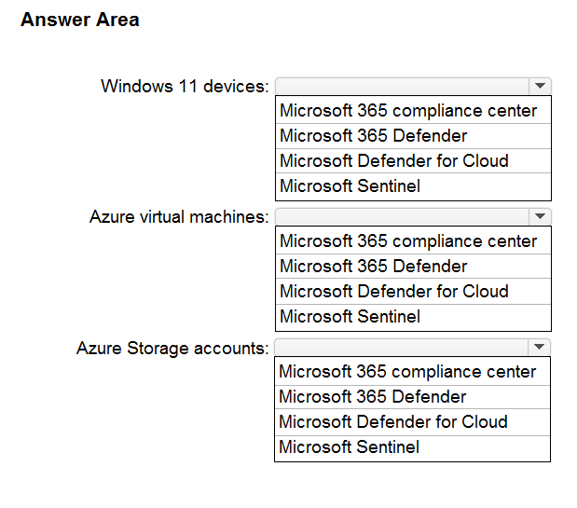Image resolution: width=577 pixels, height=508 pixels.
Task: Open the Windows 11 devices dropdown arrow
Action: click(x=540, y=86)
